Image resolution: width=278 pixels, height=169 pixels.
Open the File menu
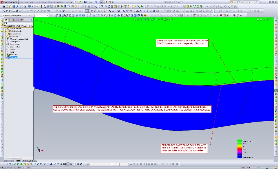click(x=22, y=2)
